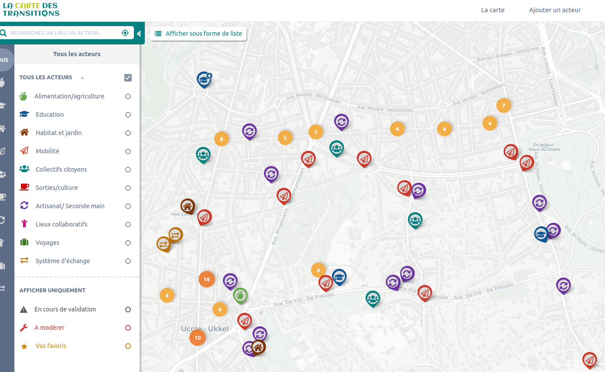The height and width of the screenshot is (372, 605).
Task: Select the apple icon in left sidebar strip
Action: coord(2,83)
